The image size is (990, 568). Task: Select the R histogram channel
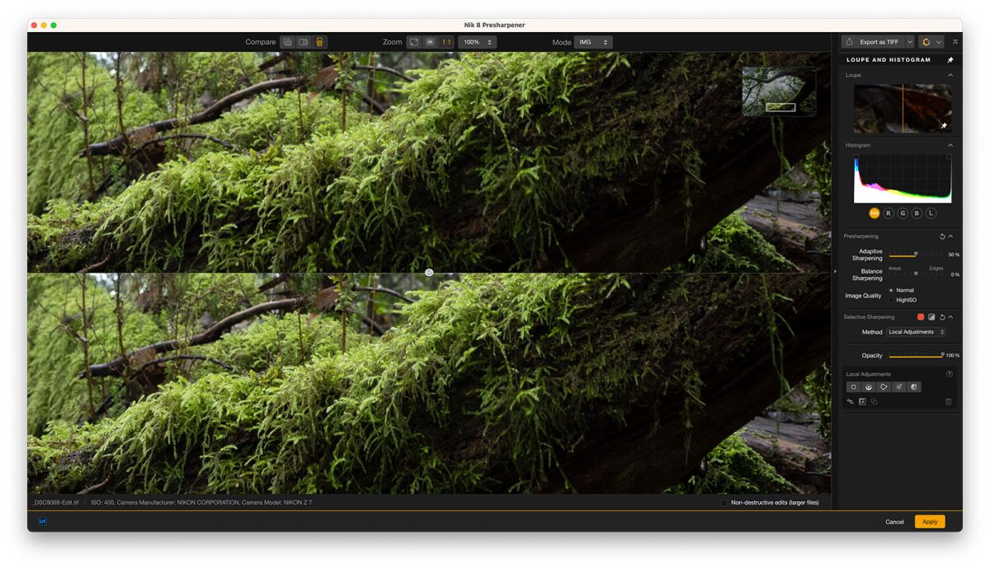[x=888, y=214]
